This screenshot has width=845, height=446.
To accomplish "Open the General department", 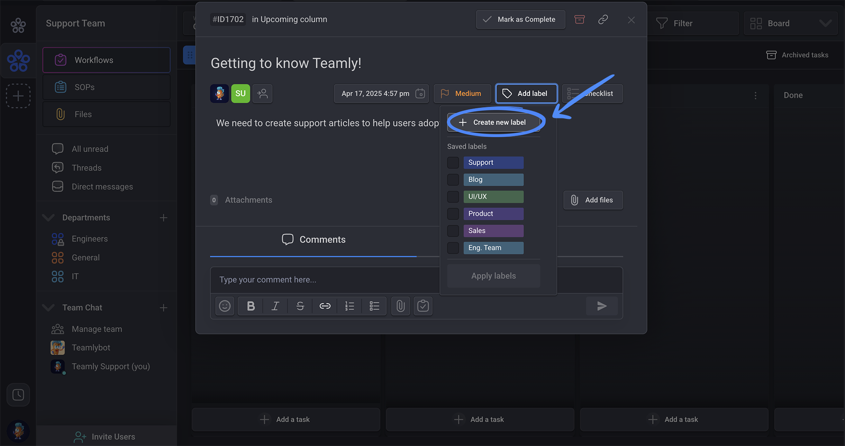I will (86, 258).
